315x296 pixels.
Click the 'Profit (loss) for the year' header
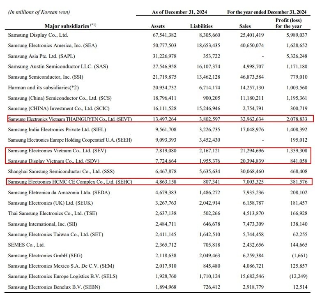(x=288, y=23)
